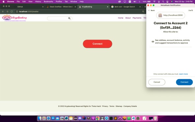Image resolution: width=195 pixels, height=122 pixels.
Task: Open Notes from the Dock
Action: point(71,118)
